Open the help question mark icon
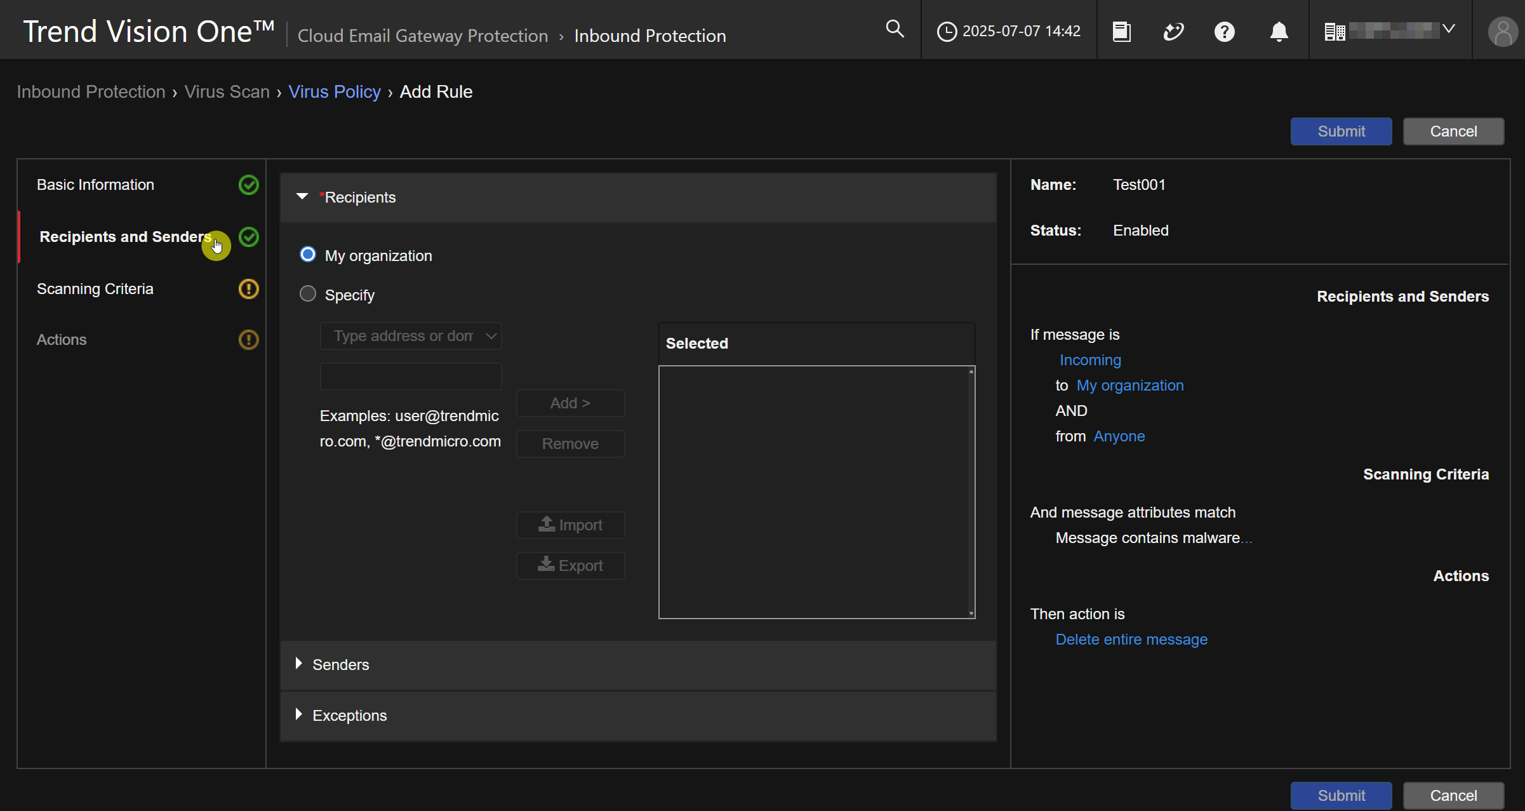1525x811 pixels. (1224, 31)
